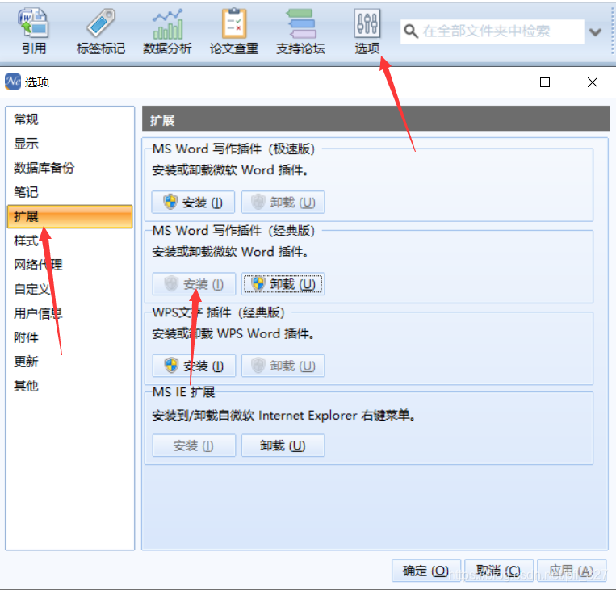Click the NoteExpress logo in dialog title

(13, 82)
